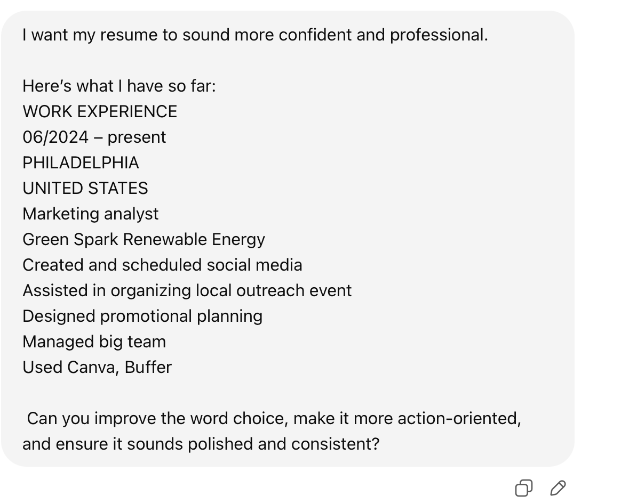This screenshot has width=637, height=504.
Task: Click the line reading PHILADELPHIA
Action: 81,162
